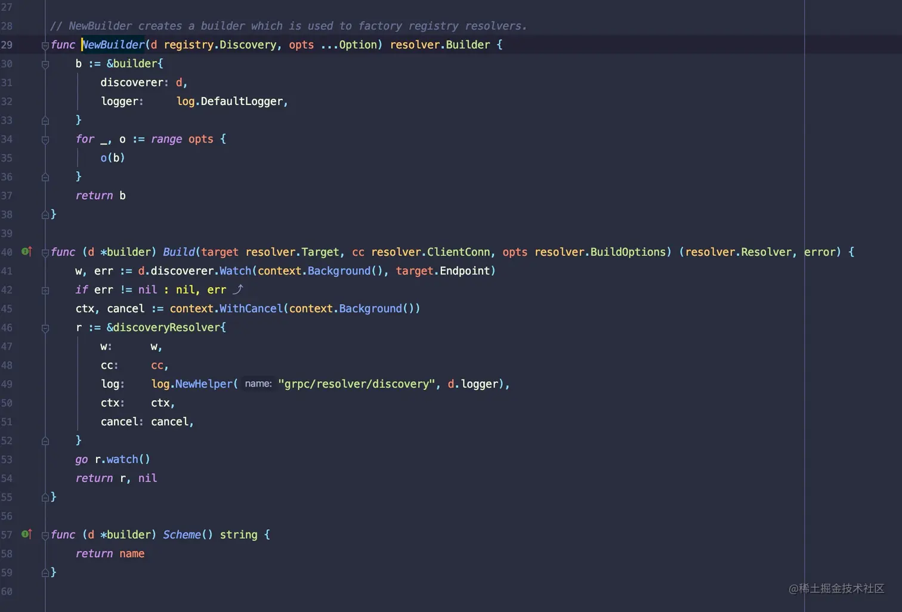Click fold end marker at line 38
The height and width of the screenshot is (612, 902).
pyautogui.click(x=45, y=215)
